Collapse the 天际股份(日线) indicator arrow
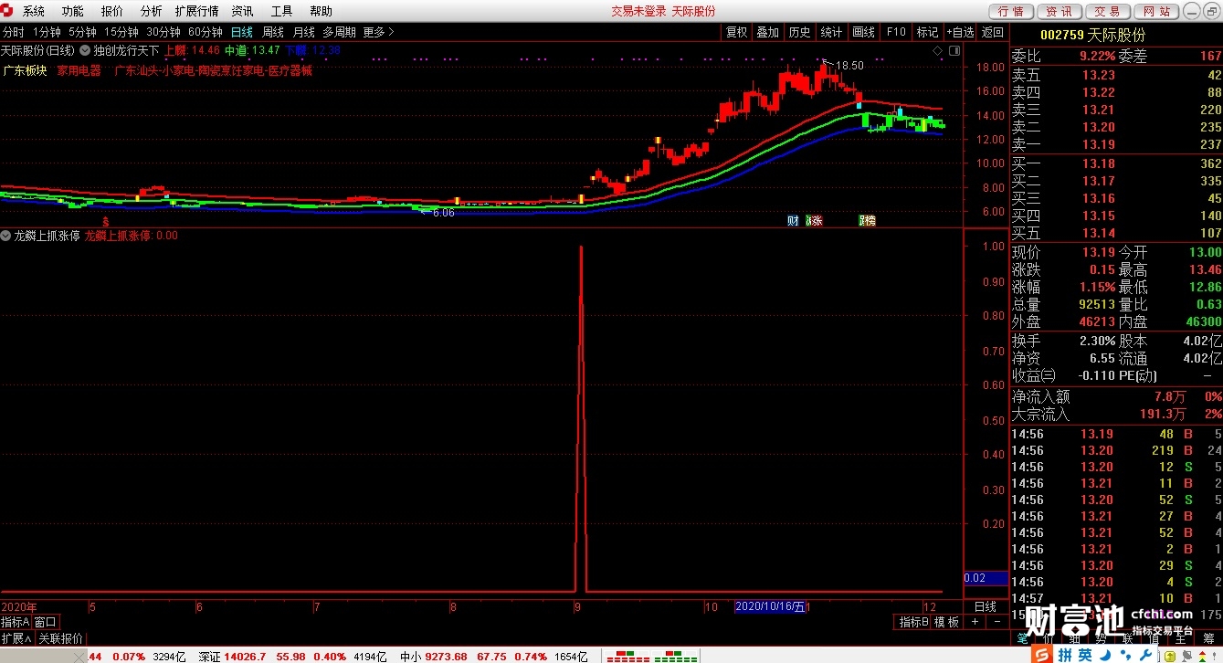 (85, 50)
